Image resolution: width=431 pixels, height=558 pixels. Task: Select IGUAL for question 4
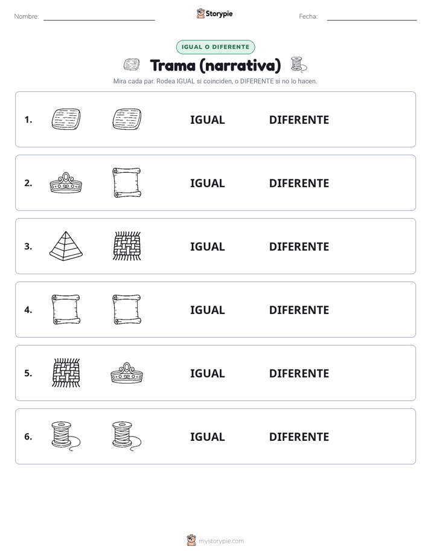[x=207, y=310]
